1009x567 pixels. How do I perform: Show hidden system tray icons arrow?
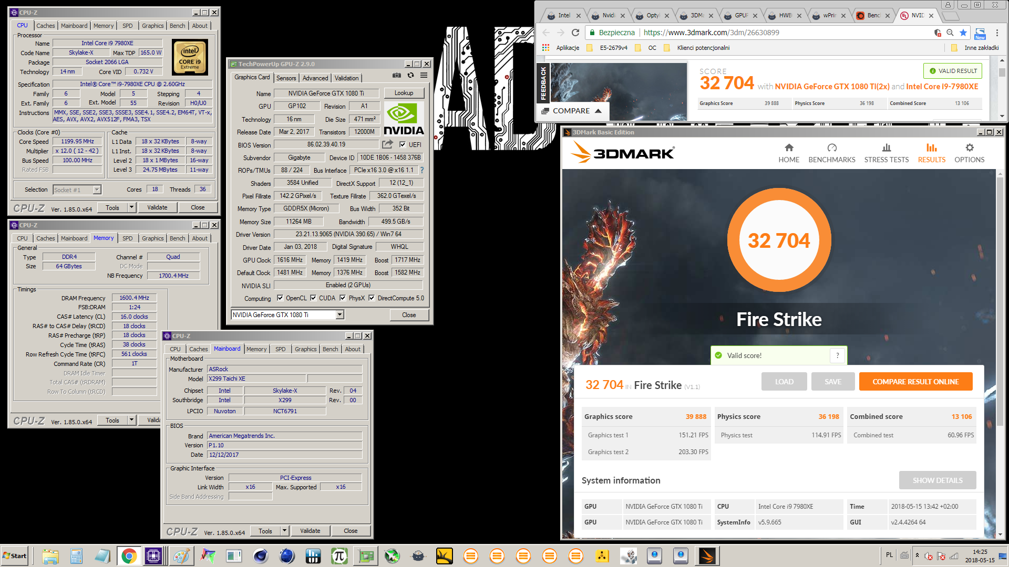tap(917, 555)
